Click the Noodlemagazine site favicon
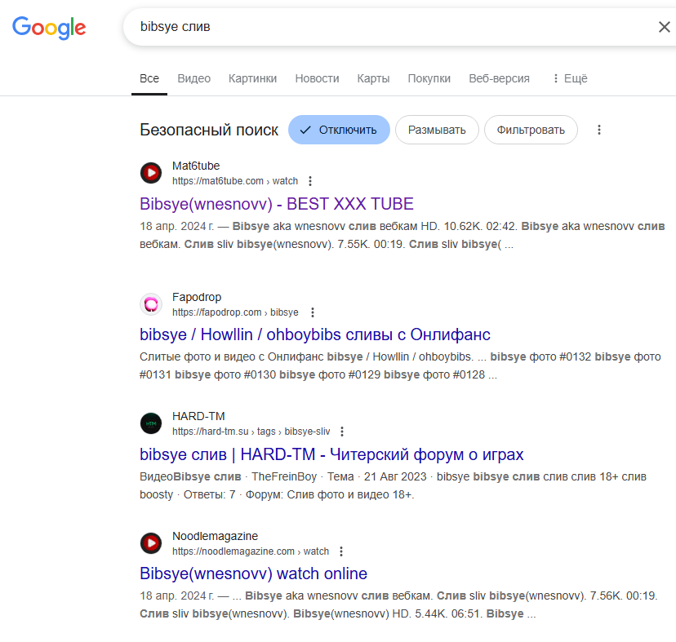Image resolution: width=676 pixels, height=642 pixels. point(151,543)
